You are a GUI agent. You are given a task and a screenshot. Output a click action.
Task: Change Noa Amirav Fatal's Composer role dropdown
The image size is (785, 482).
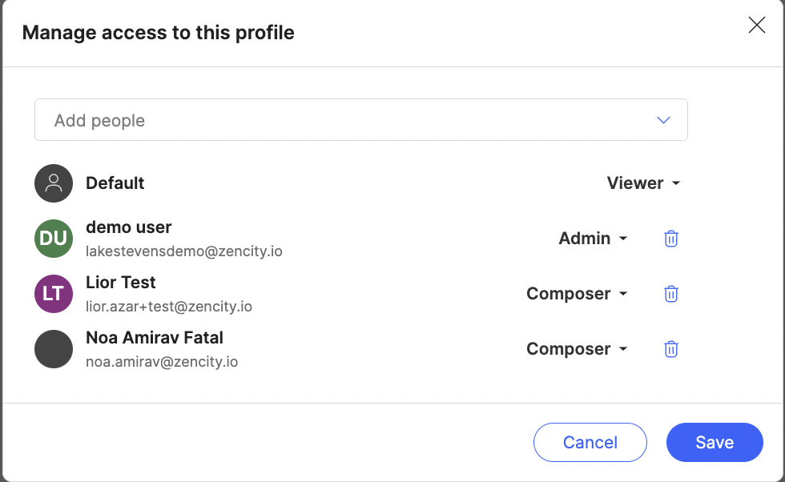coord(577,349)
